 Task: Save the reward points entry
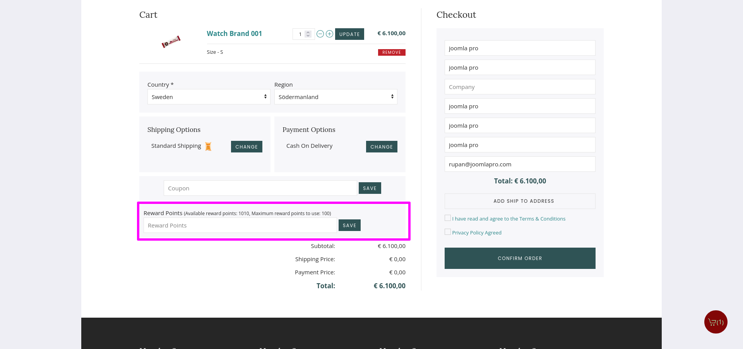click(349, 225)
